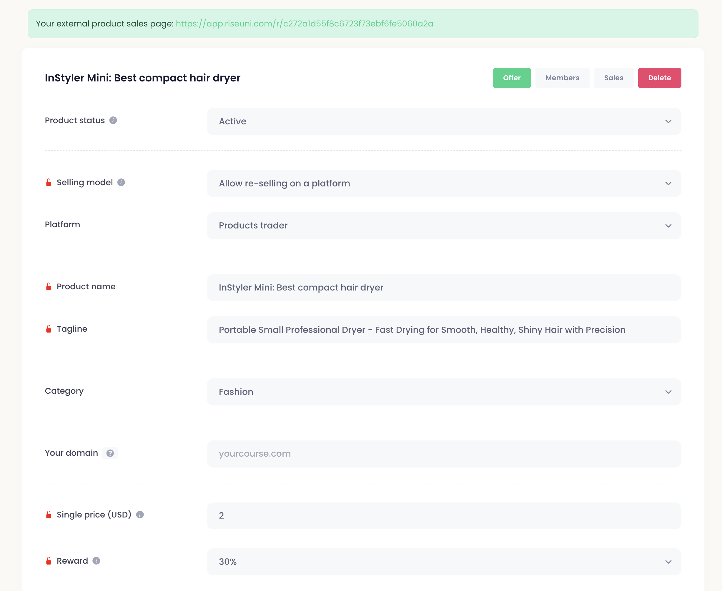Open the external product sales page link
Image resolution: width=722 pixels, height=591 pixels.
(304, 24)
